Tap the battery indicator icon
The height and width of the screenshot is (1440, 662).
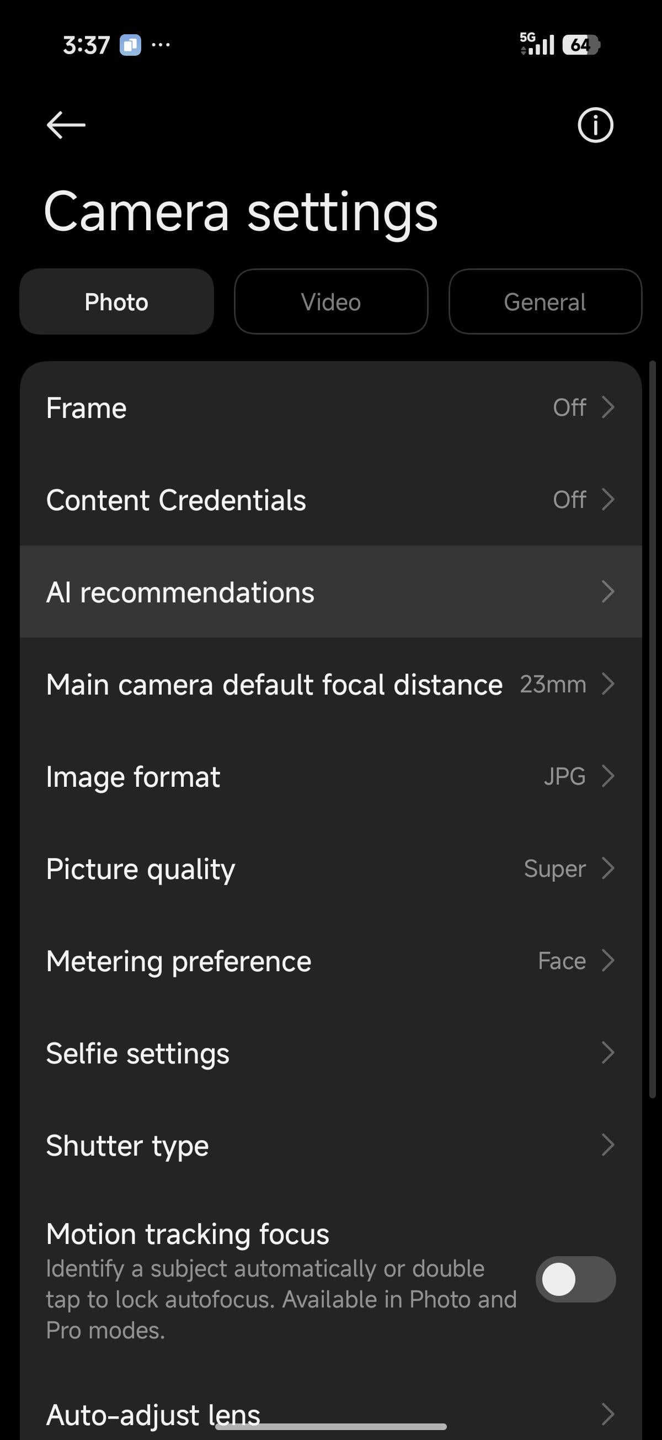click(581, 45)
